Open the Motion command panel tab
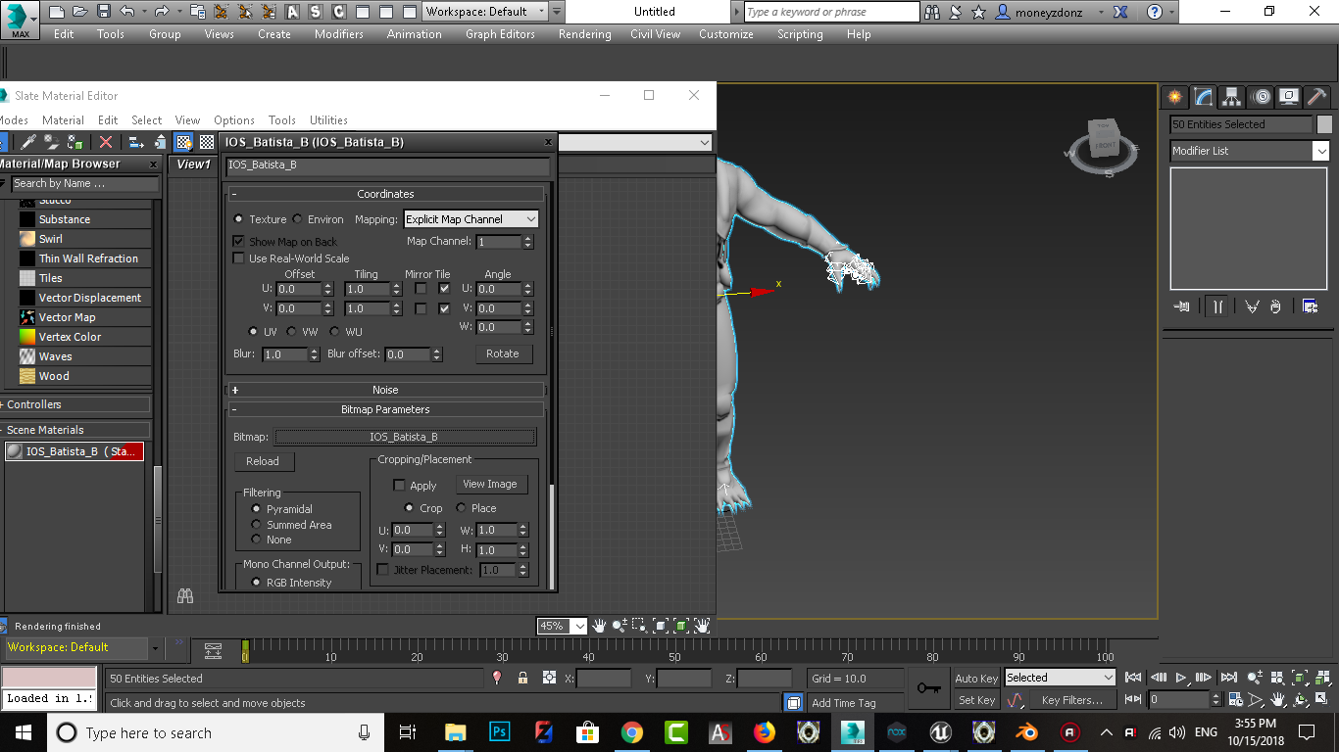 1262,96
